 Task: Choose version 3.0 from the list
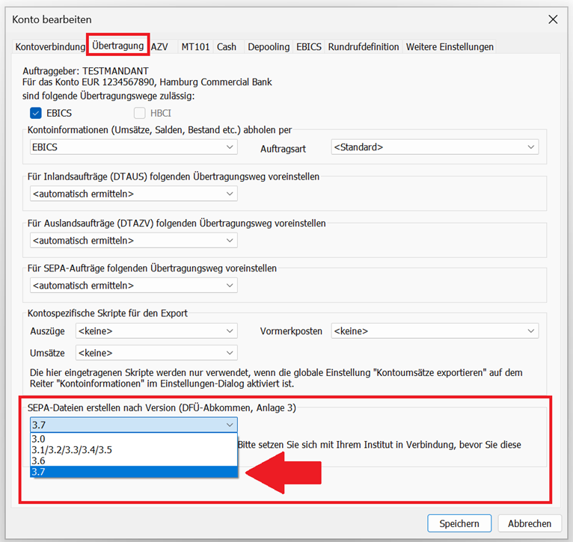pyautogui.click(x=134, y=439)
